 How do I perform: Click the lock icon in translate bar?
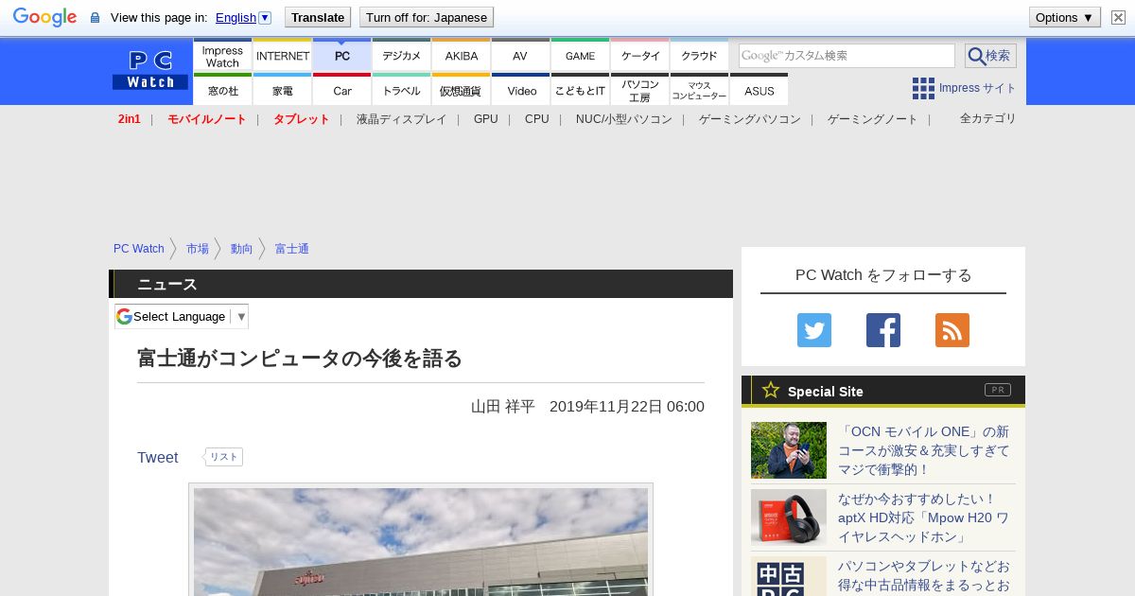click(95, 18)
